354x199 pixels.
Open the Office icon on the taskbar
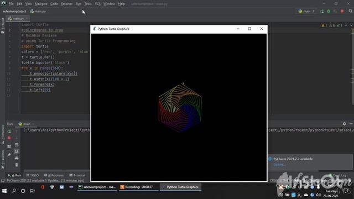pos(43,187)
